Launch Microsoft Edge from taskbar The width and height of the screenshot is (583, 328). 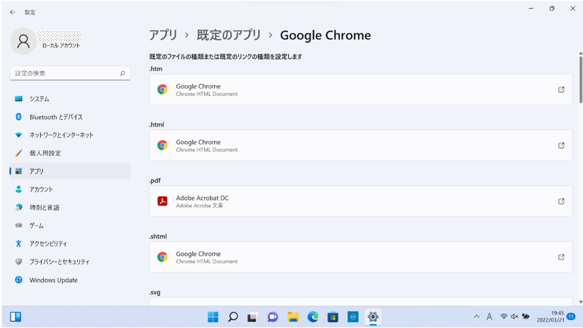(313, 317)
